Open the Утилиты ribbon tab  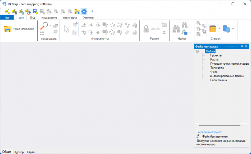click(x=89, y=17)
